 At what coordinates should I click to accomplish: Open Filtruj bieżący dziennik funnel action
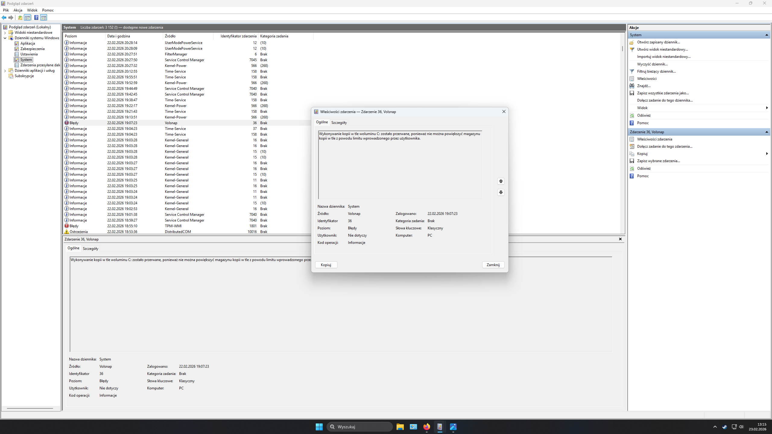(656, 71)
